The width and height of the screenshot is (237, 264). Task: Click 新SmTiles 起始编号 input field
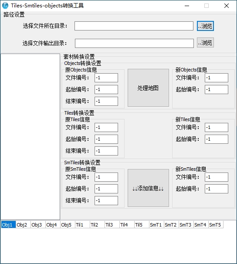pyautogui.click(x=217, y=189)
